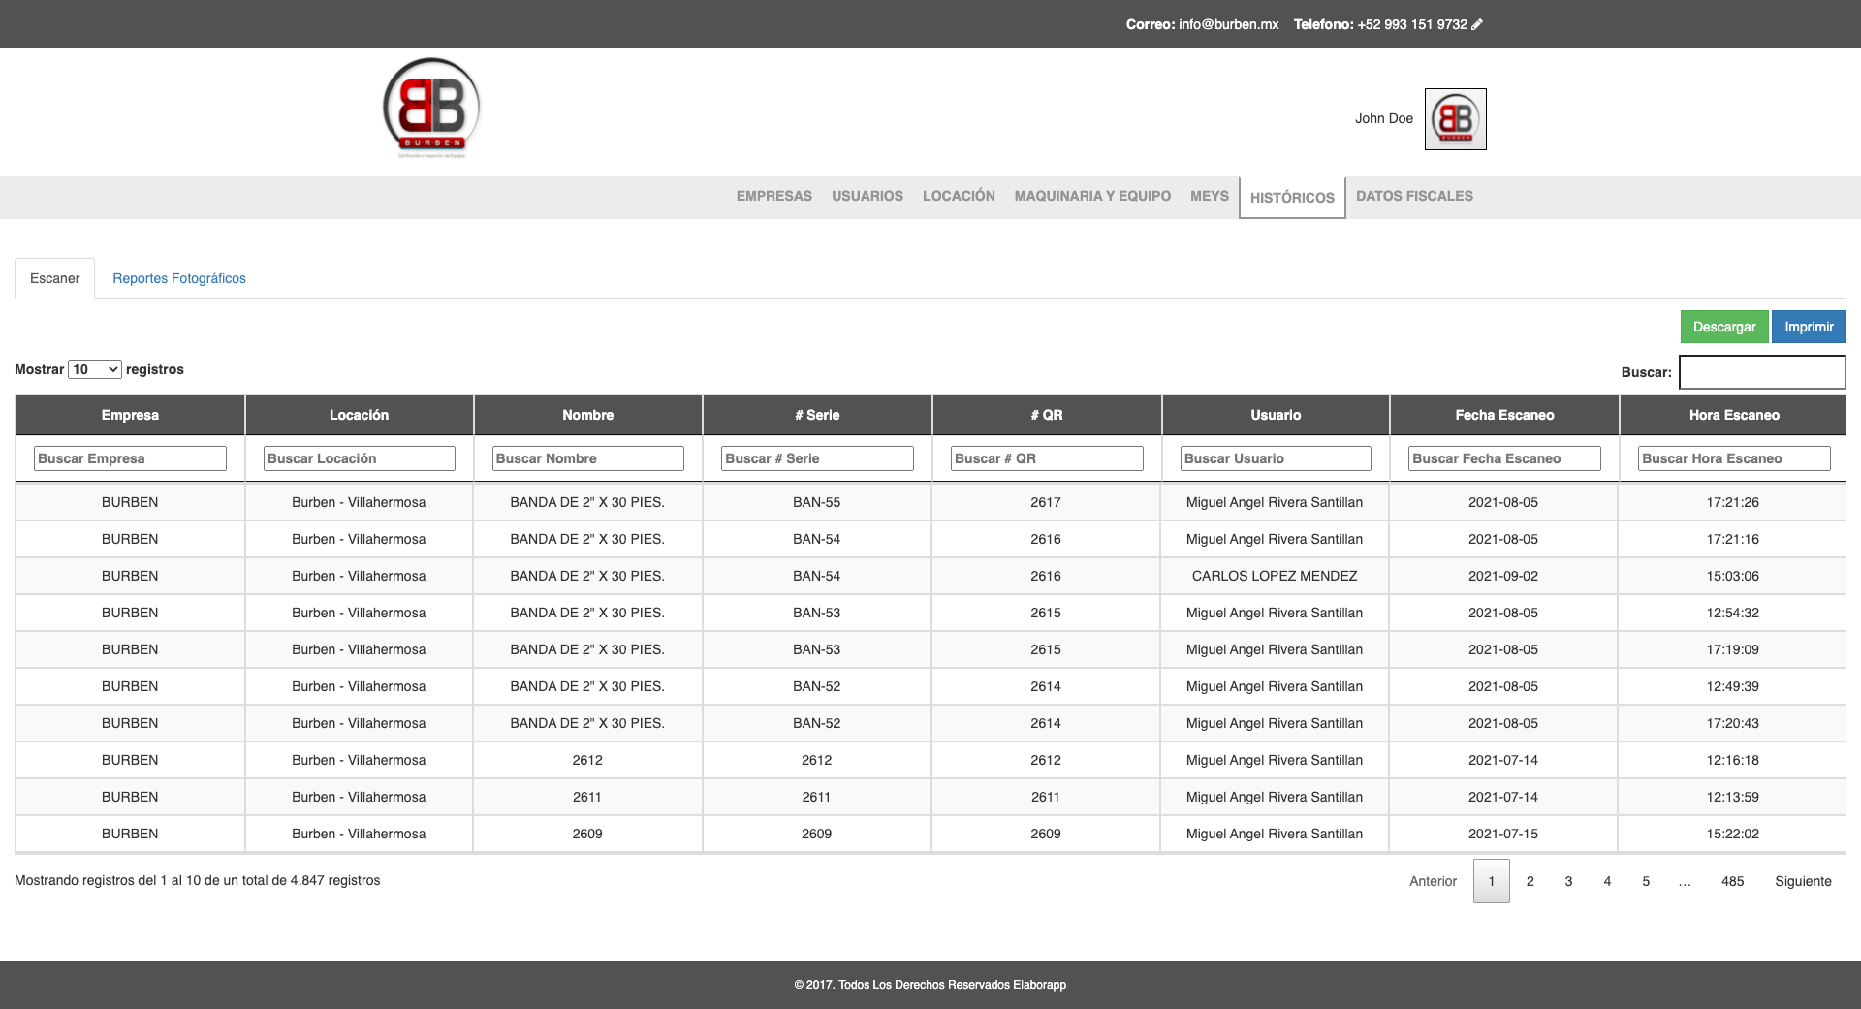
Task: Open DATOS FISCALES menu item
Action: (1414, 196)
